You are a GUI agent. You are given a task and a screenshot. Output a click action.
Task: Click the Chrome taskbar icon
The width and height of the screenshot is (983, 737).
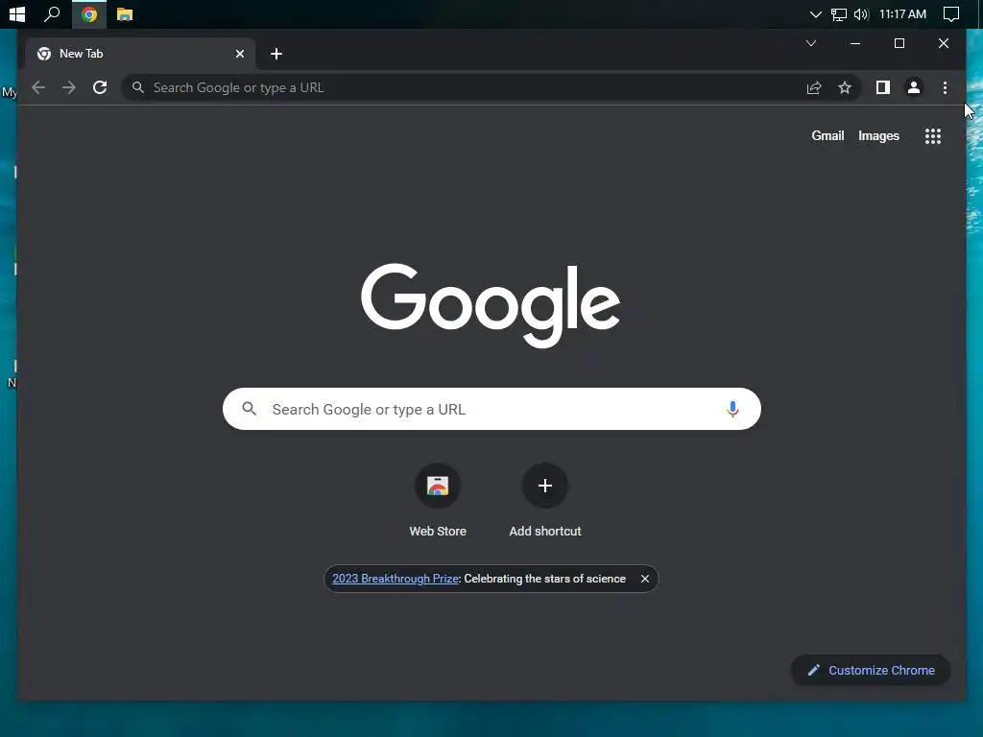click(89, 14)
